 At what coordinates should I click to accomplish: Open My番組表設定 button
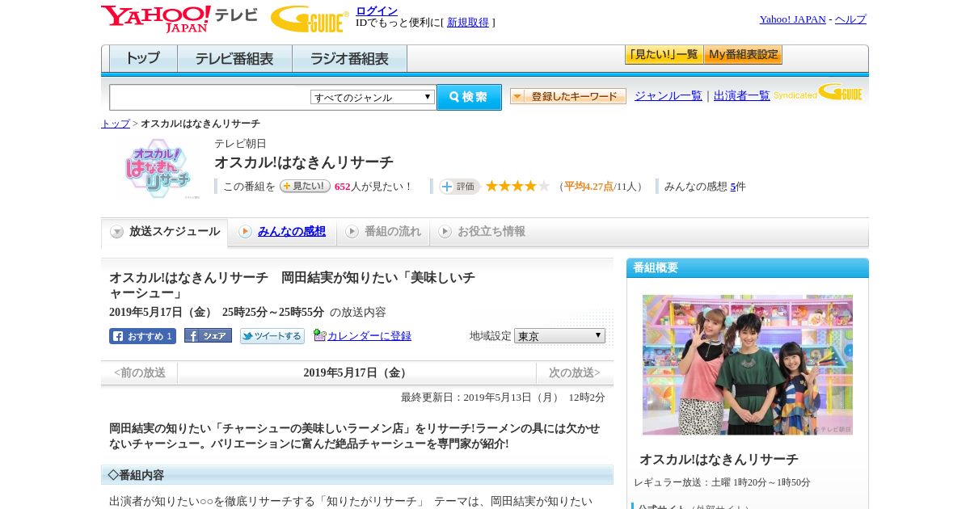pyautogui.click(x=743, y=55)
